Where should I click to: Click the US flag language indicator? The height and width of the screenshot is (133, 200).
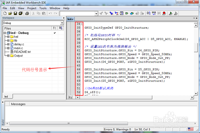pyautogui.click(x=191, y=129)
